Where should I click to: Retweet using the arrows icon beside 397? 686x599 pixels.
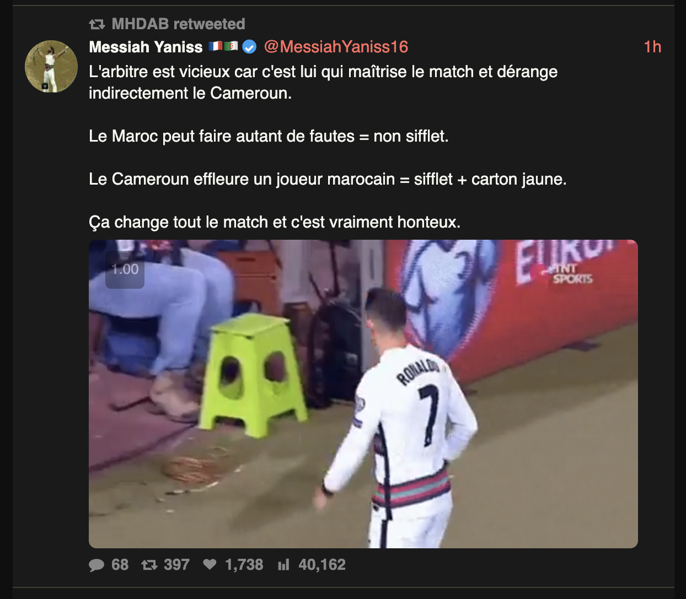pos(149,565)
